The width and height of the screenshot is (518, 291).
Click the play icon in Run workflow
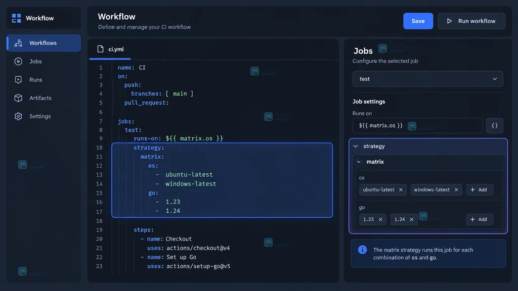pos(449,21)
